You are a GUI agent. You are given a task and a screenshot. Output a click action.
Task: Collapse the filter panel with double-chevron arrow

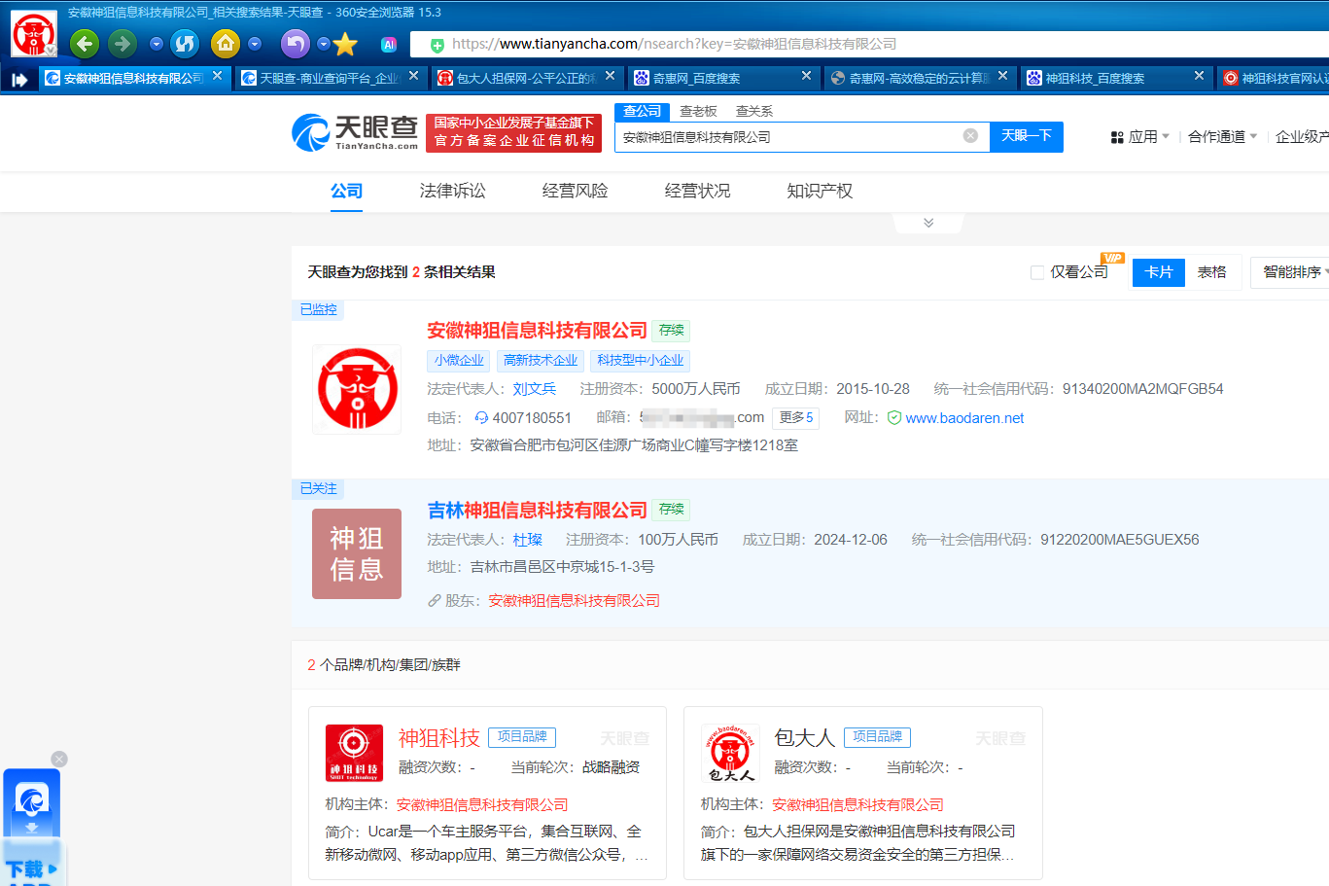(x=927, y=222)
